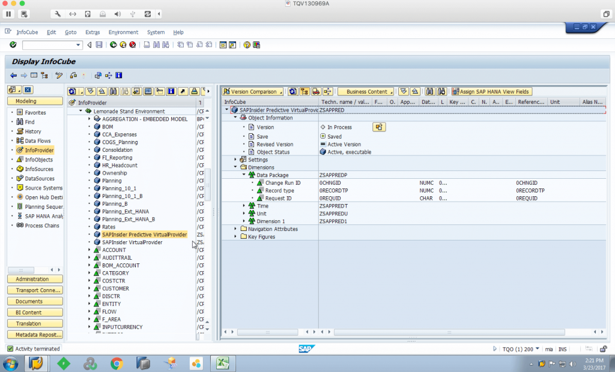Click the Refresh icon next to Version Comparison
The image size is (615, 372).
pyautogui.click(x=292, y=92)
